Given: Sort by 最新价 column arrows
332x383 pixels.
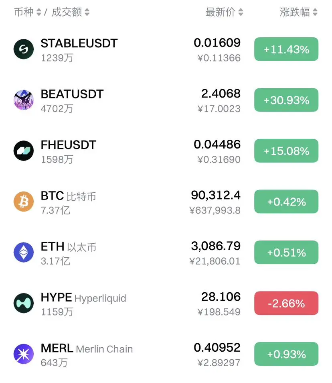Looking at the screenshot, I should 241,12.
